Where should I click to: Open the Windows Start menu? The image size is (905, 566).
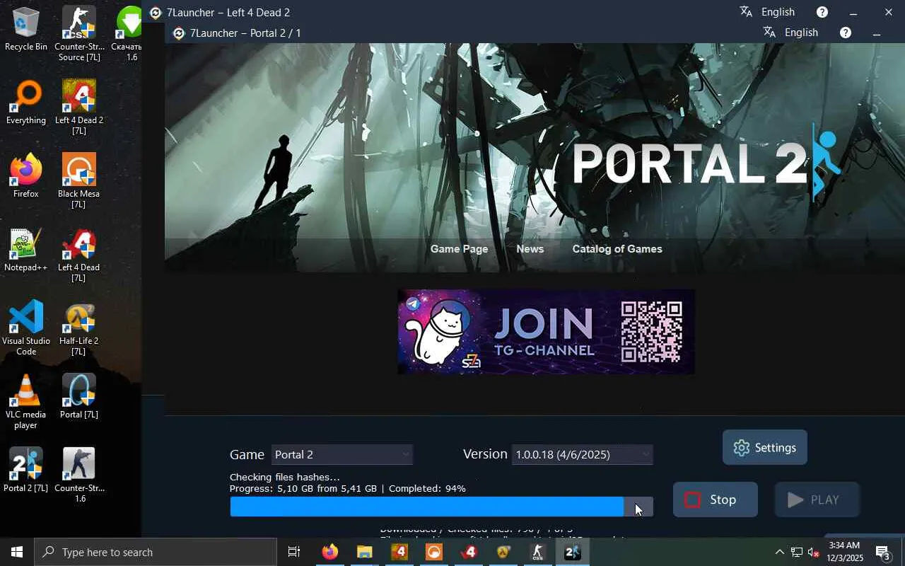[x=17, y=552]
